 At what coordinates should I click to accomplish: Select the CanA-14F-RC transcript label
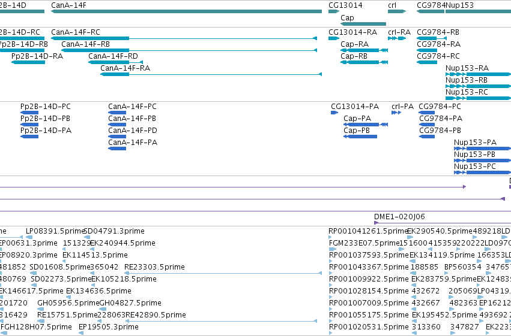pyautogui.click(x=76, y=32)
